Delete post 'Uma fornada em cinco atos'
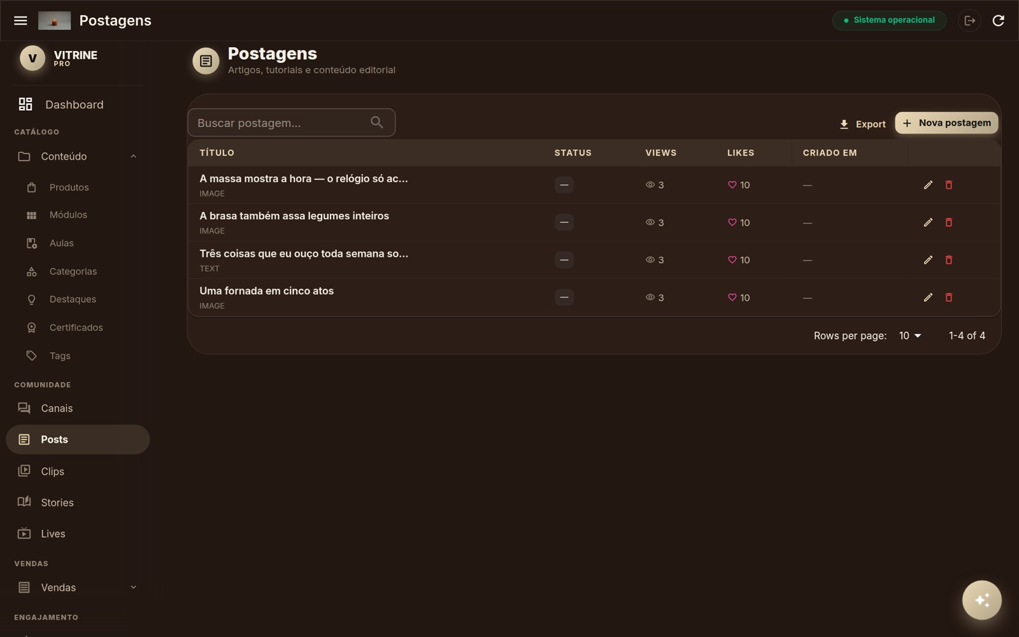This screenshot has height=637, width=1019. click(949, 297)
